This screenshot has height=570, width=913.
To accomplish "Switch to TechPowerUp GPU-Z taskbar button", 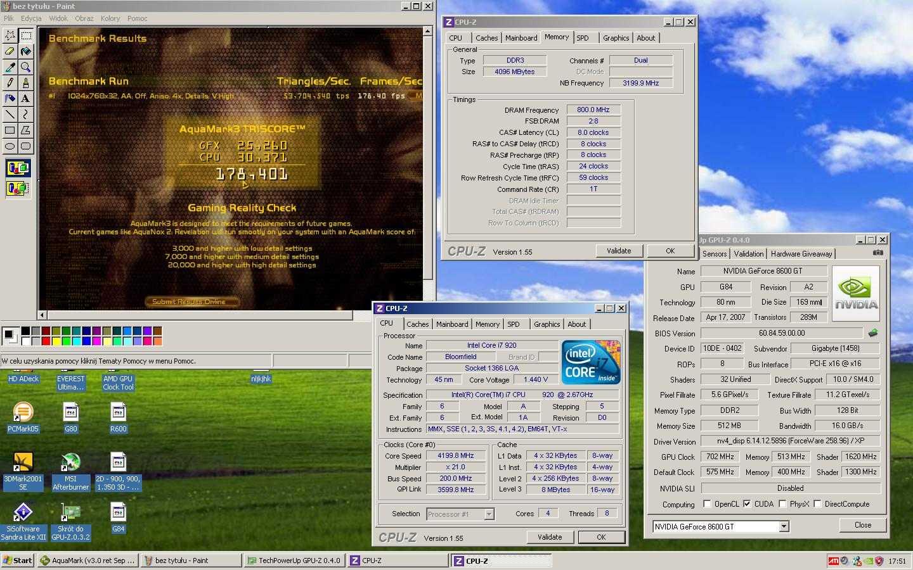I will coord(294,560).
